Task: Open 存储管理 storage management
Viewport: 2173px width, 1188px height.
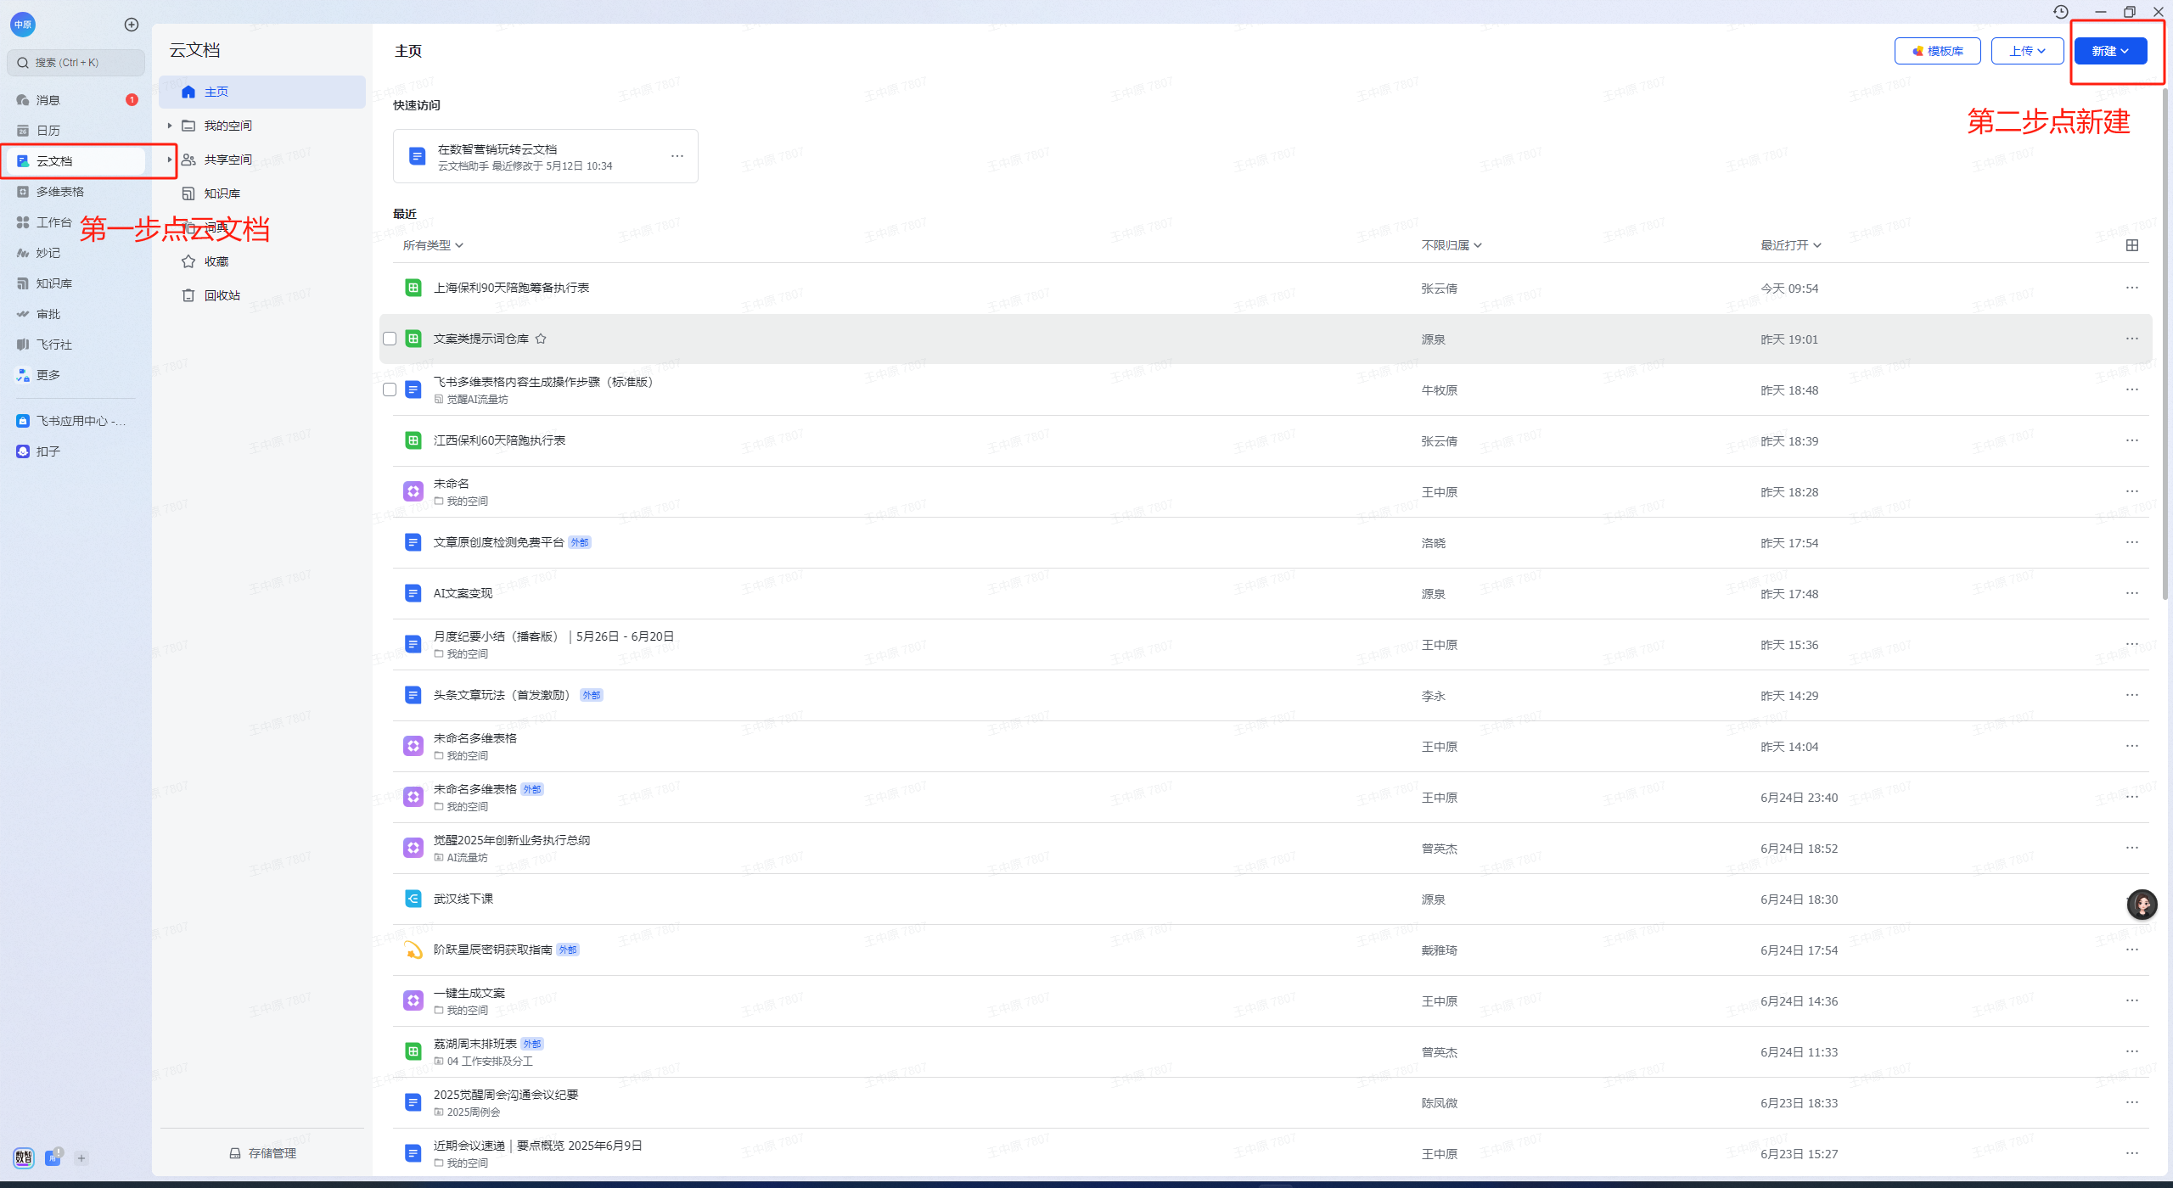Action: click(263, 1153)
